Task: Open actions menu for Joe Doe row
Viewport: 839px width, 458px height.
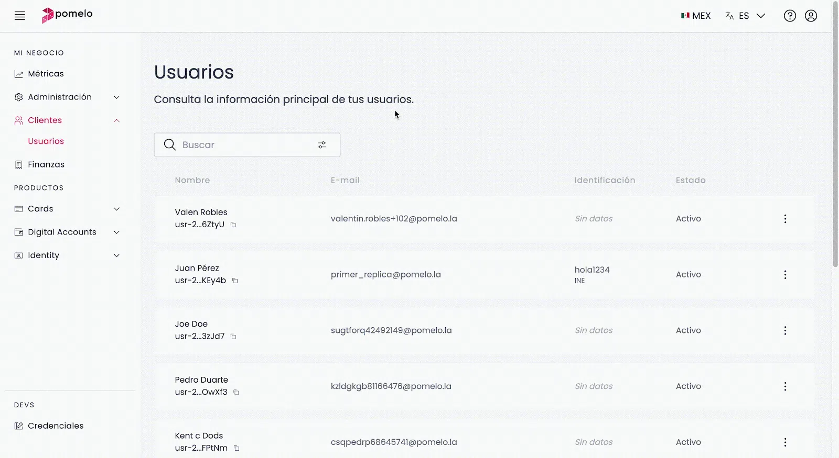Action: (x=785, y=330)
